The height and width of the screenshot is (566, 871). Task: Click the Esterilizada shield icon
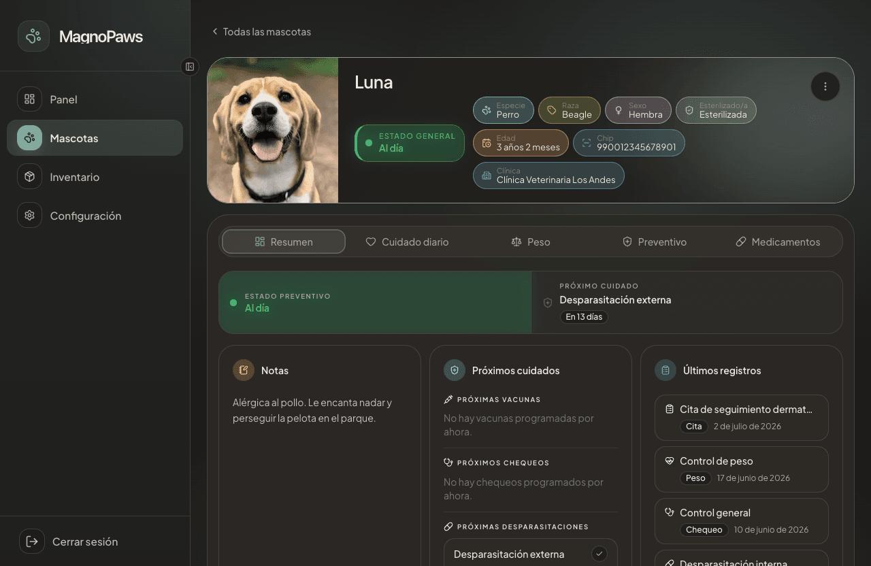[x=689, y=110]
